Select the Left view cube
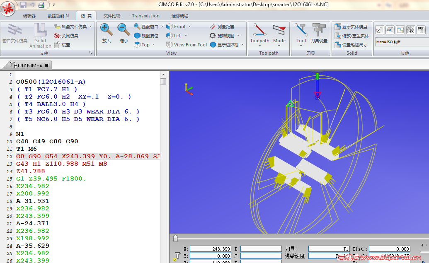 click(x=174, y=36)
